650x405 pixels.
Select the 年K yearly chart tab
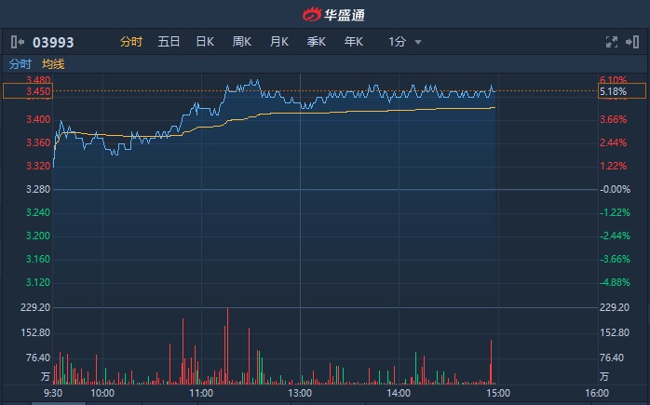click(x=354, y=42)
